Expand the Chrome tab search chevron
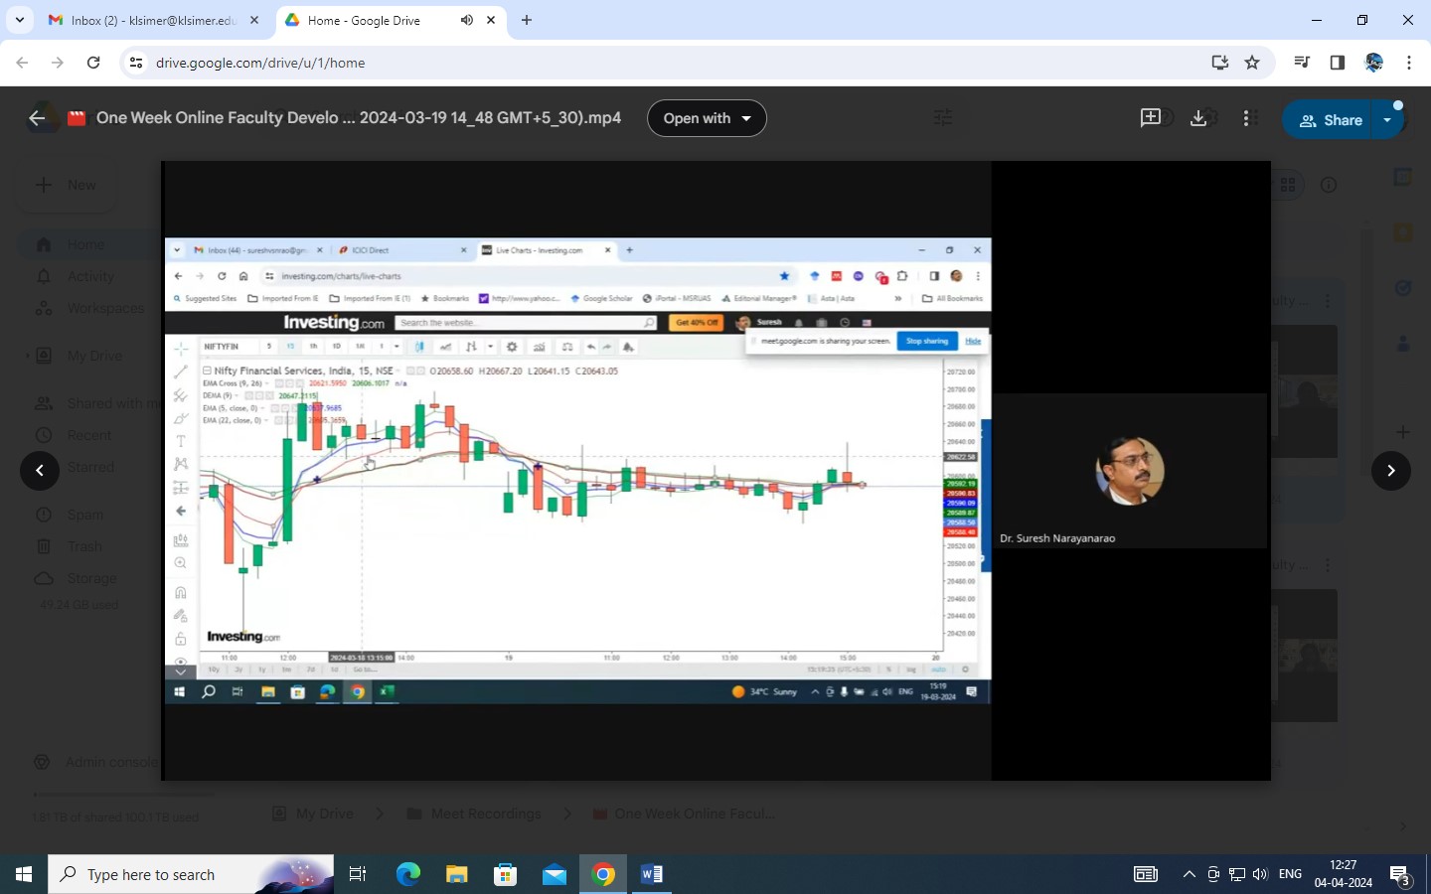 coord(19,20)
